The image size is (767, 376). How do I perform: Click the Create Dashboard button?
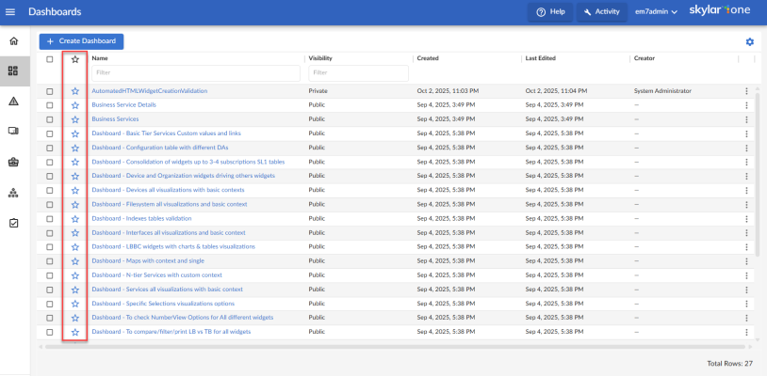(81, 41)
